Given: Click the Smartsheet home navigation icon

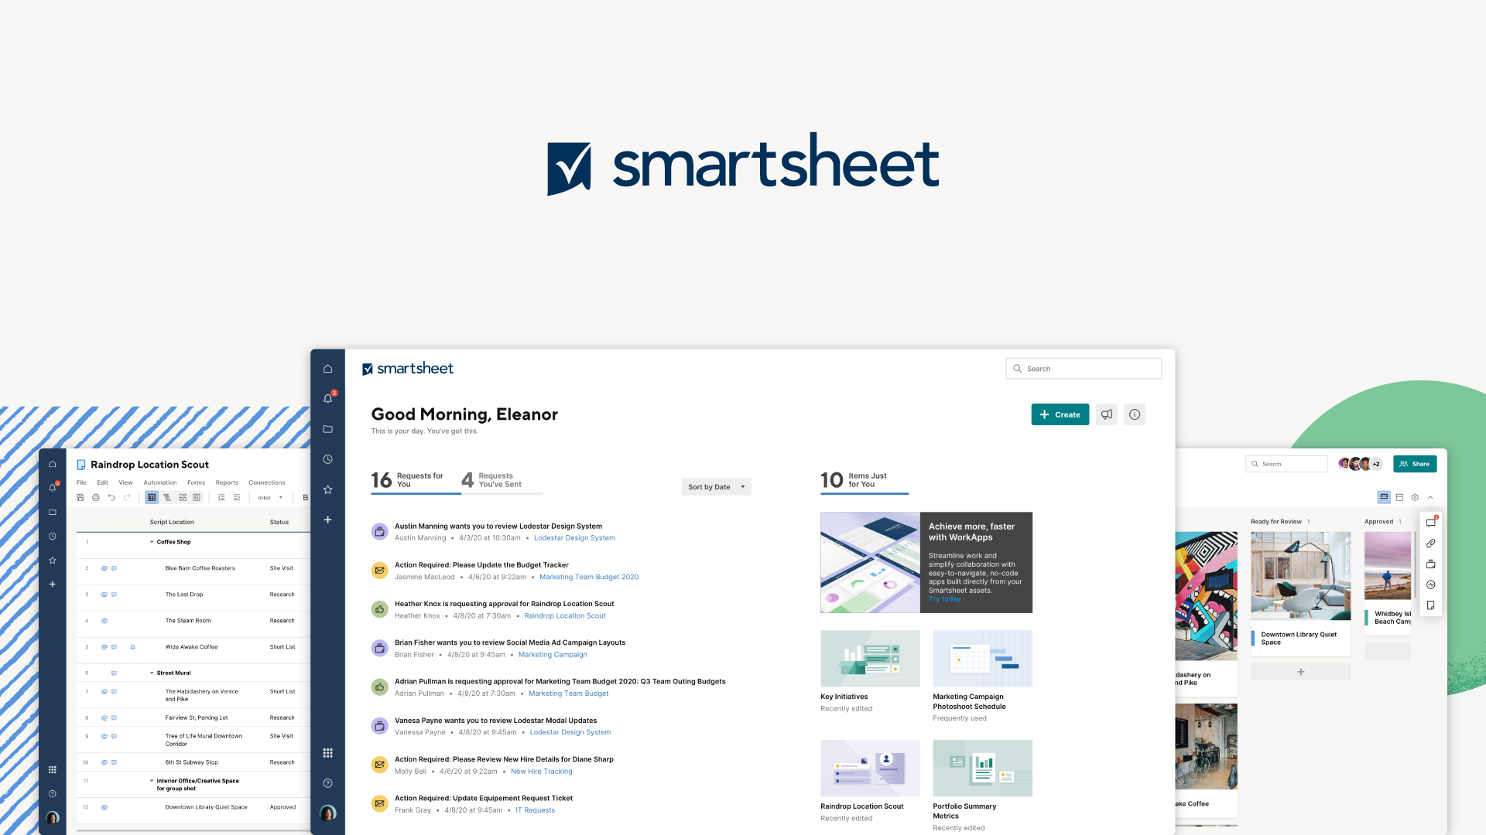Looking at the screenshot, I should [x=329, y=368].
